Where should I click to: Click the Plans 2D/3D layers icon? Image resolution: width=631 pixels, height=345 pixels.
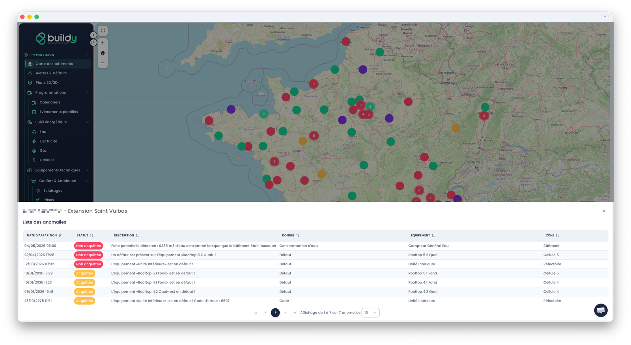coord(30,82)
